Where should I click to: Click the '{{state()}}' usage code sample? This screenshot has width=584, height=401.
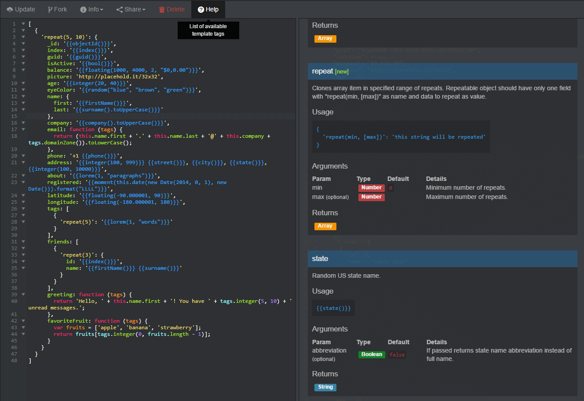coord(333,308)
